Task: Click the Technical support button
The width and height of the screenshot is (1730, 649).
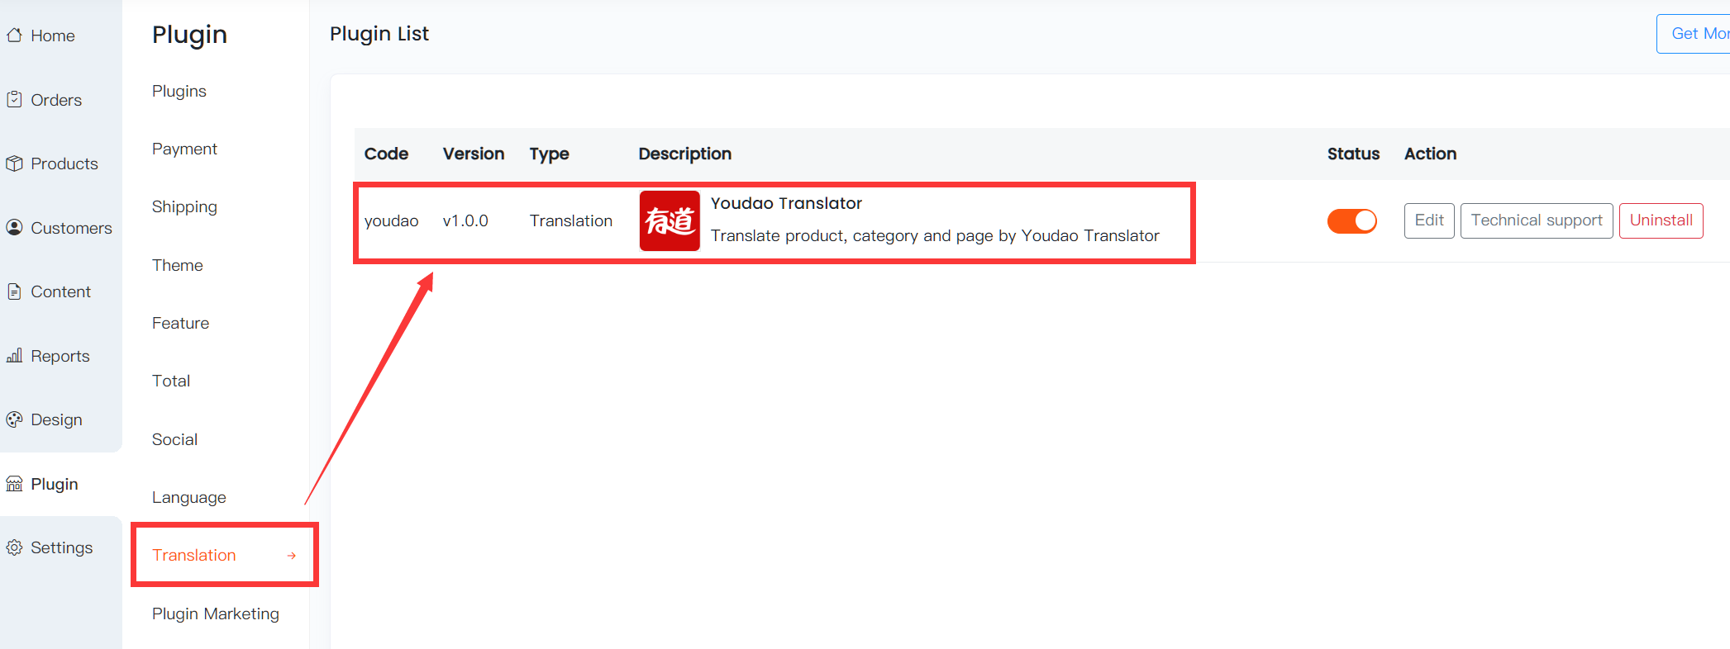Action: 1537,220
